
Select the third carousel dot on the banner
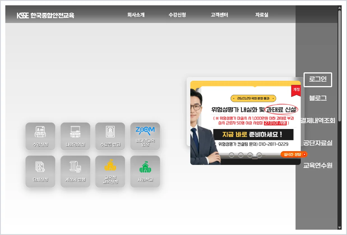click(250, 155)
